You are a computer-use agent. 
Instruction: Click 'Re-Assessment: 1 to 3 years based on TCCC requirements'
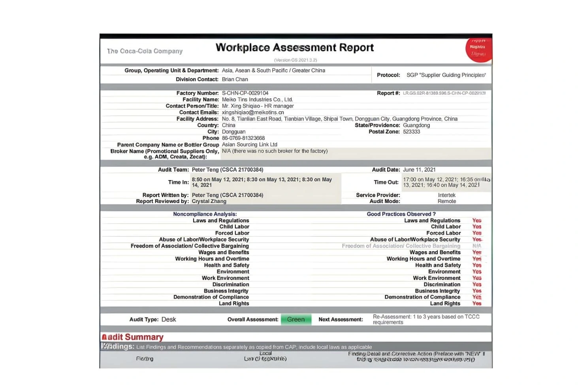[426, 319]
